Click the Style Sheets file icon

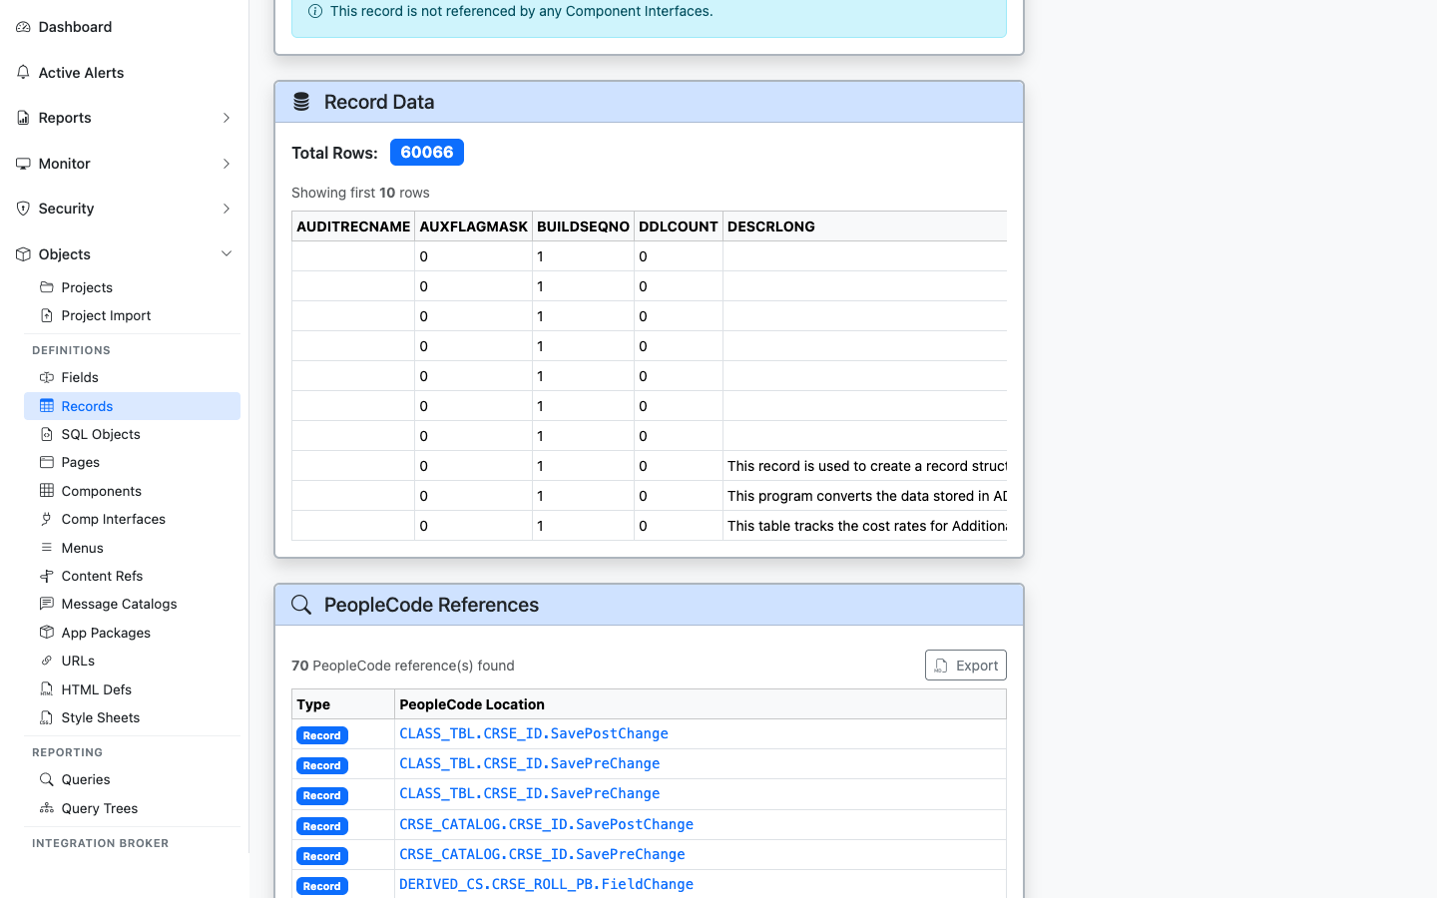[x=47, y=717]
